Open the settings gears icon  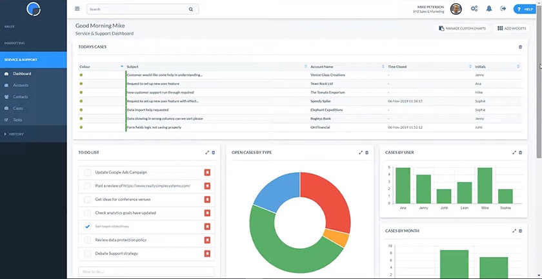(x=474, y=8)
